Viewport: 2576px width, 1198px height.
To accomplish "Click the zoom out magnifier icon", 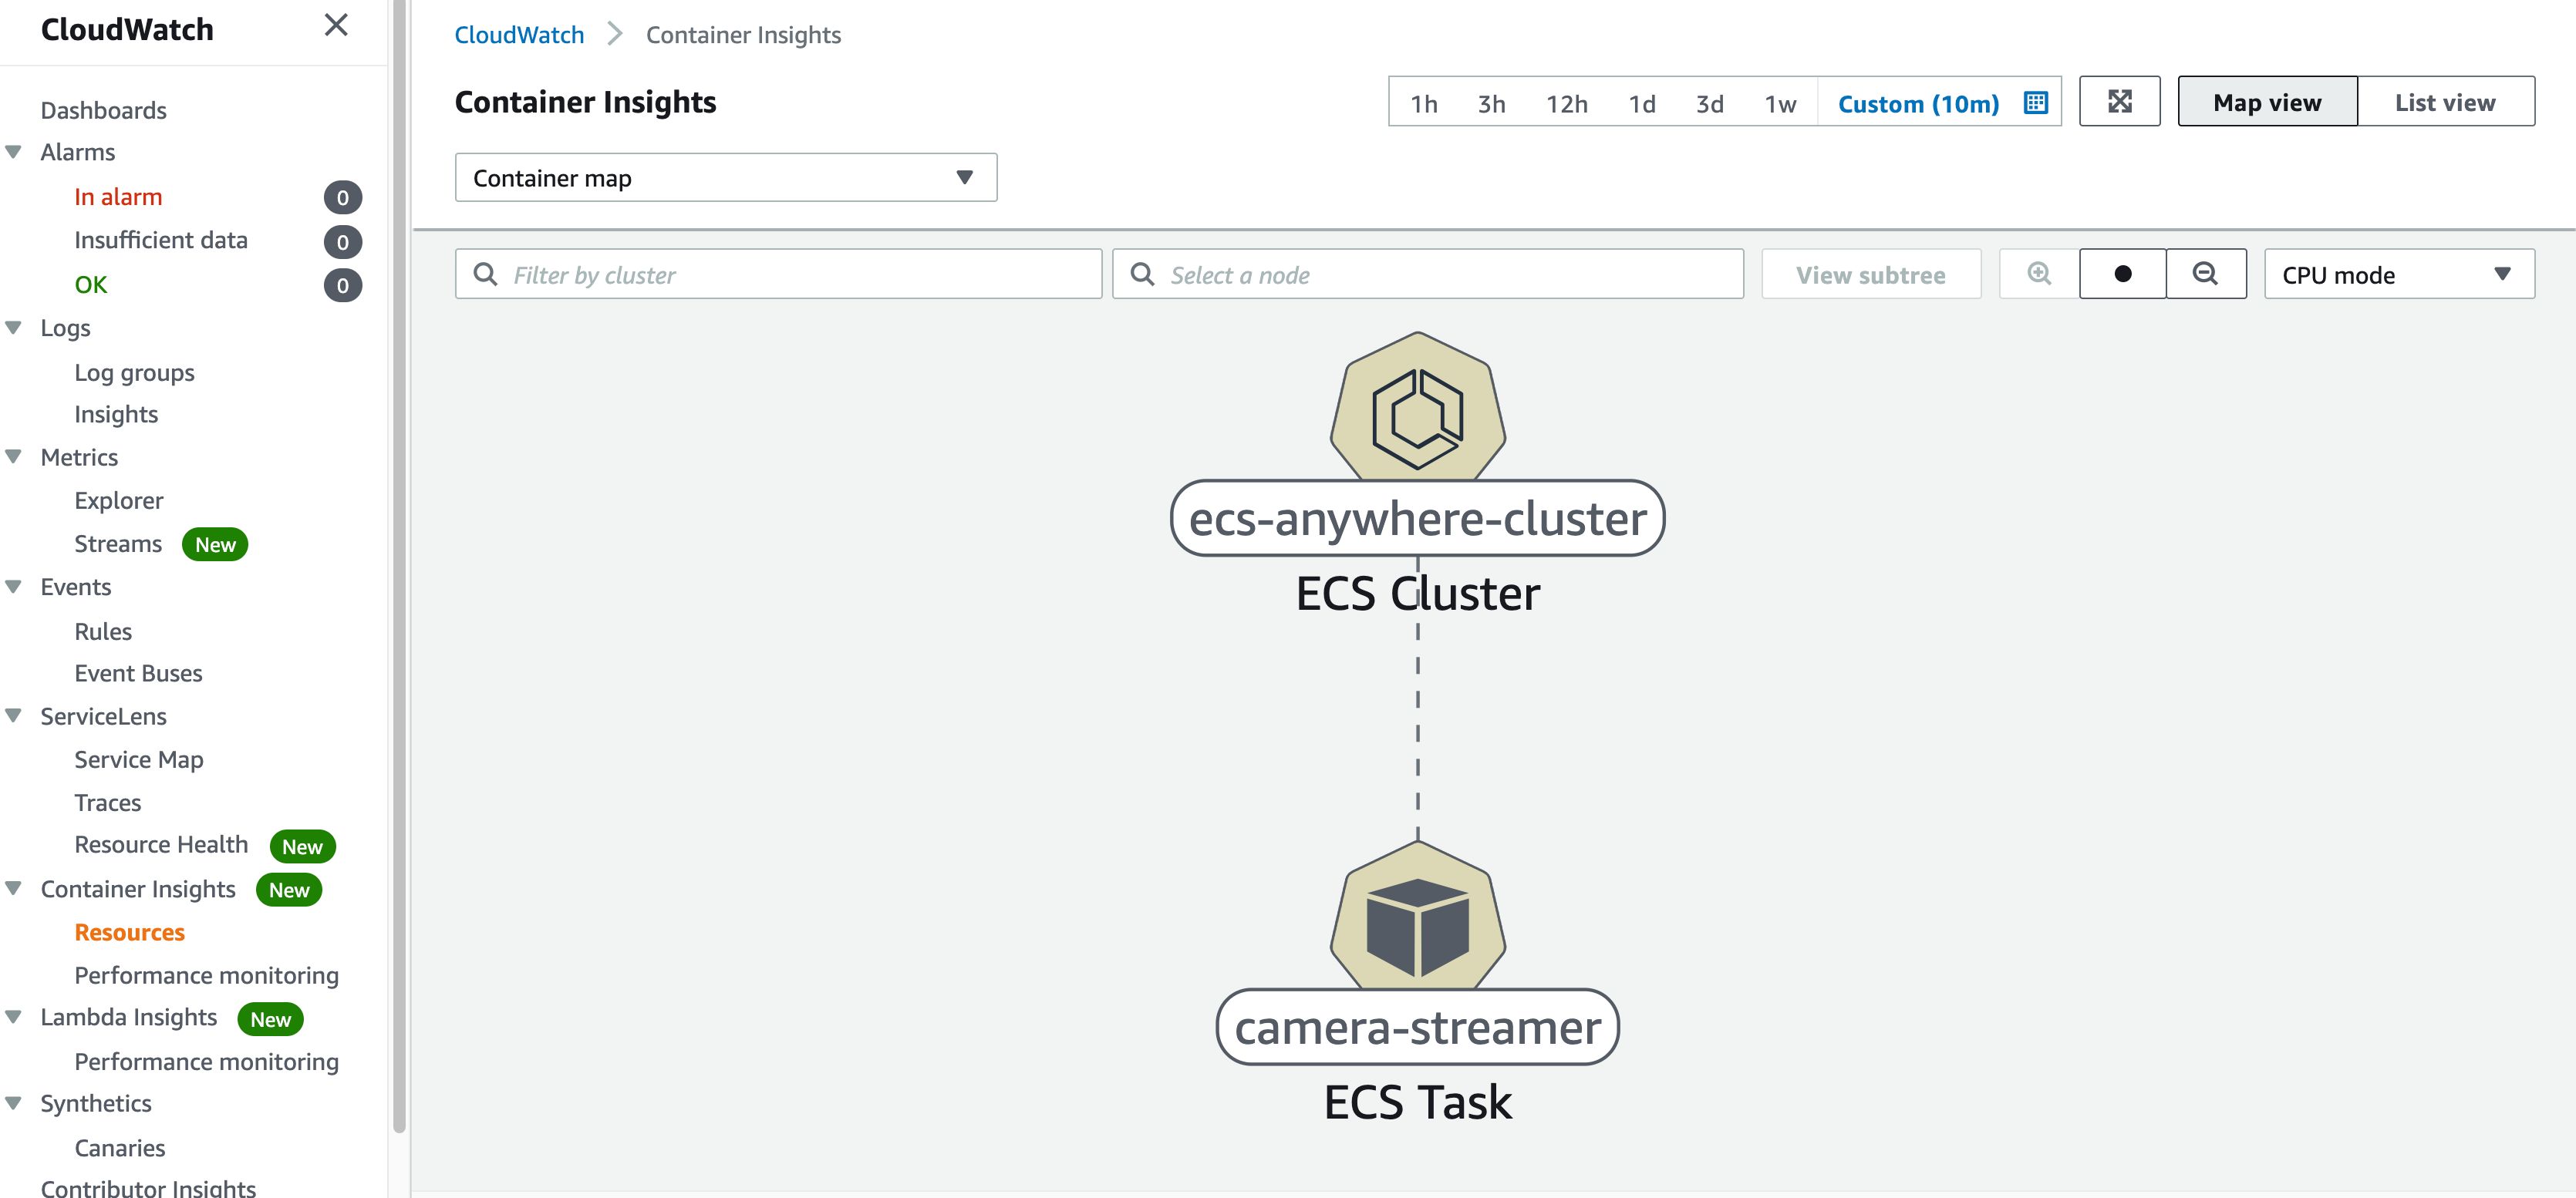I will tap(2205, 274).
